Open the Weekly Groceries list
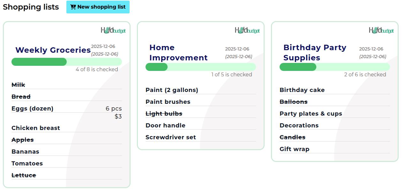 (x=53, y=50)
